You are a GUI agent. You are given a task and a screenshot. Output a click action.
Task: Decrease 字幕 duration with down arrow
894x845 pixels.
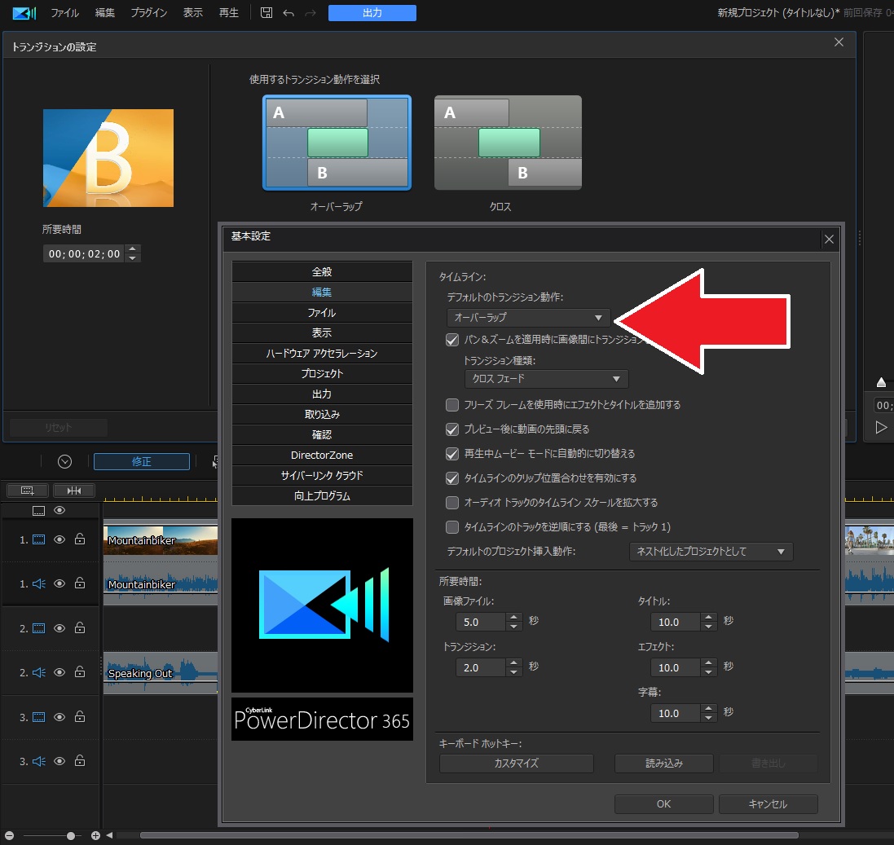708,718
